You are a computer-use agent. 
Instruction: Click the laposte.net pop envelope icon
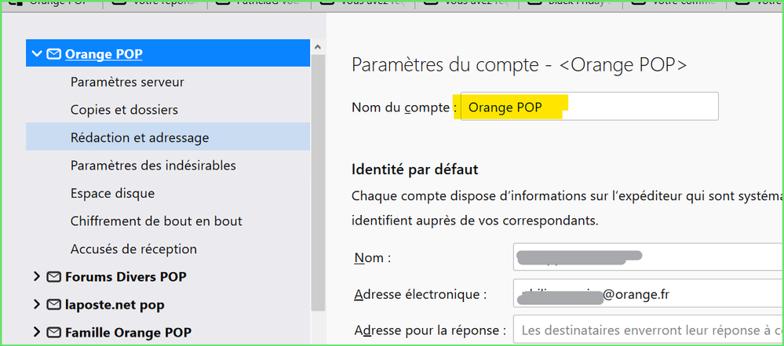[54, 304]
